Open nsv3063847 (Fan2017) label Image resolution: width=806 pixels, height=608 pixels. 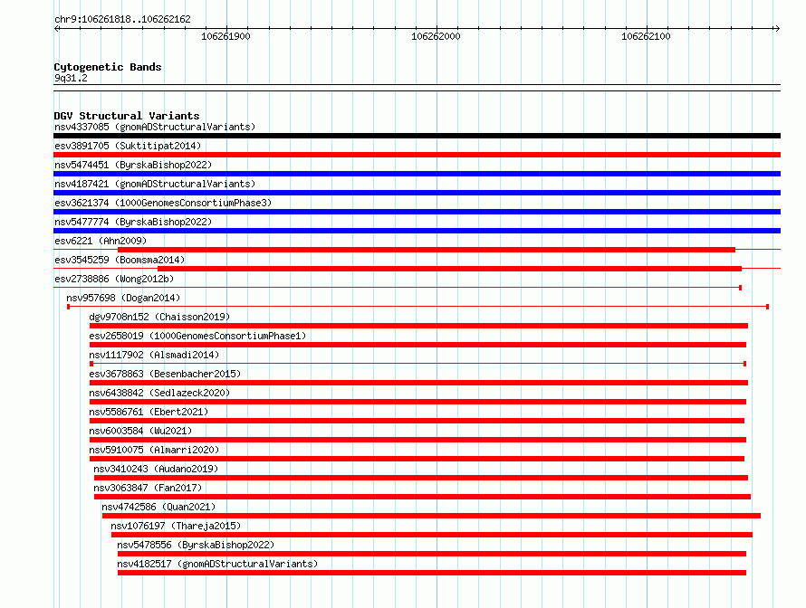coord(148,488)
